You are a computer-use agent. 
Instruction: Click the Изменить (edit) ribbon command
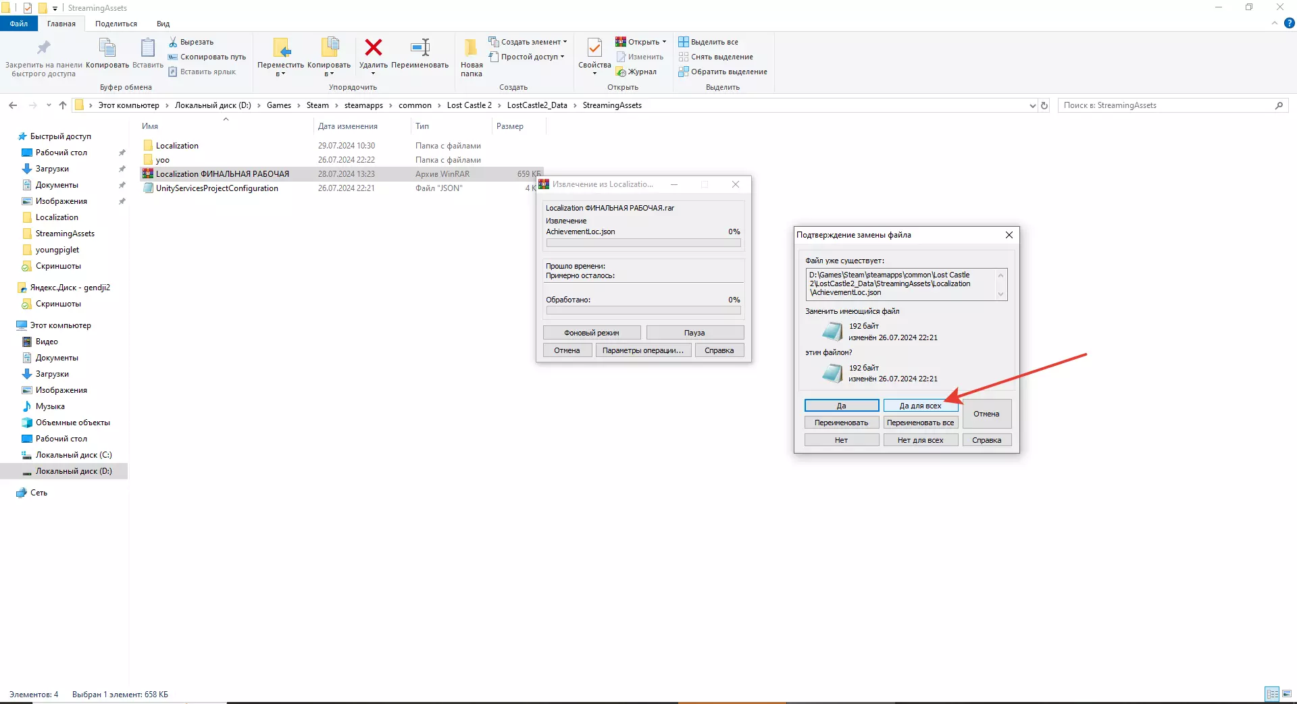pos(640,57)
